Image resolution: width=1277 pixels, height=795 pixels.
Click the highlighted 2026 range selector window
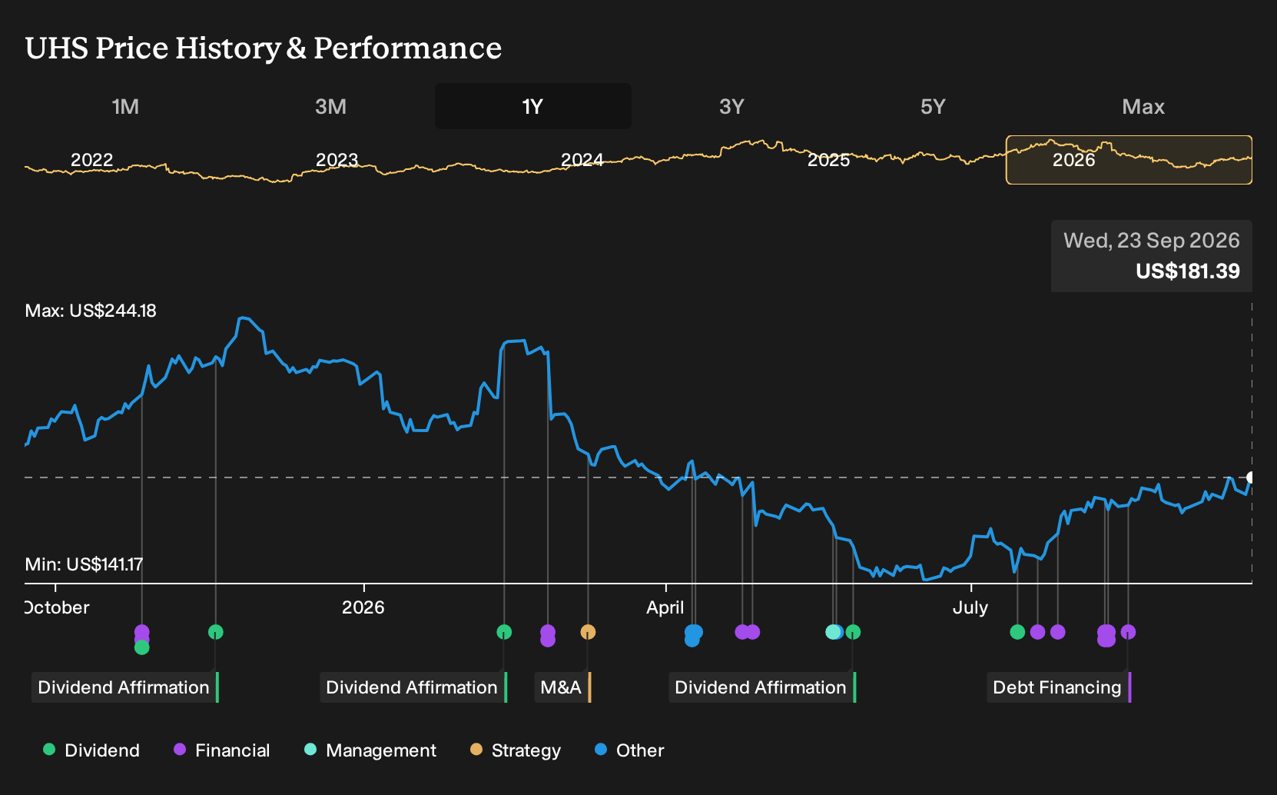click(1129, 160)
